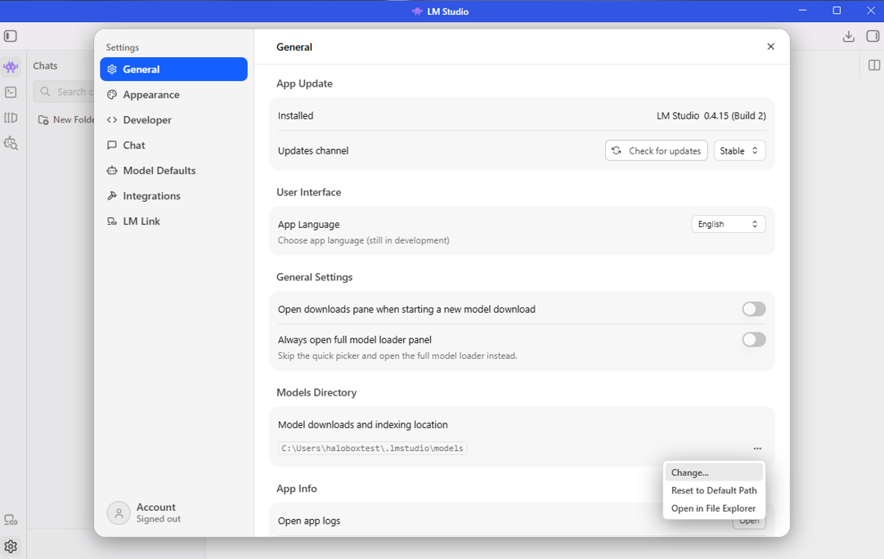This screenshot has height=559, width=884.
Task: Enable open downloads pane on new download
Action: [x=754, y=309]
